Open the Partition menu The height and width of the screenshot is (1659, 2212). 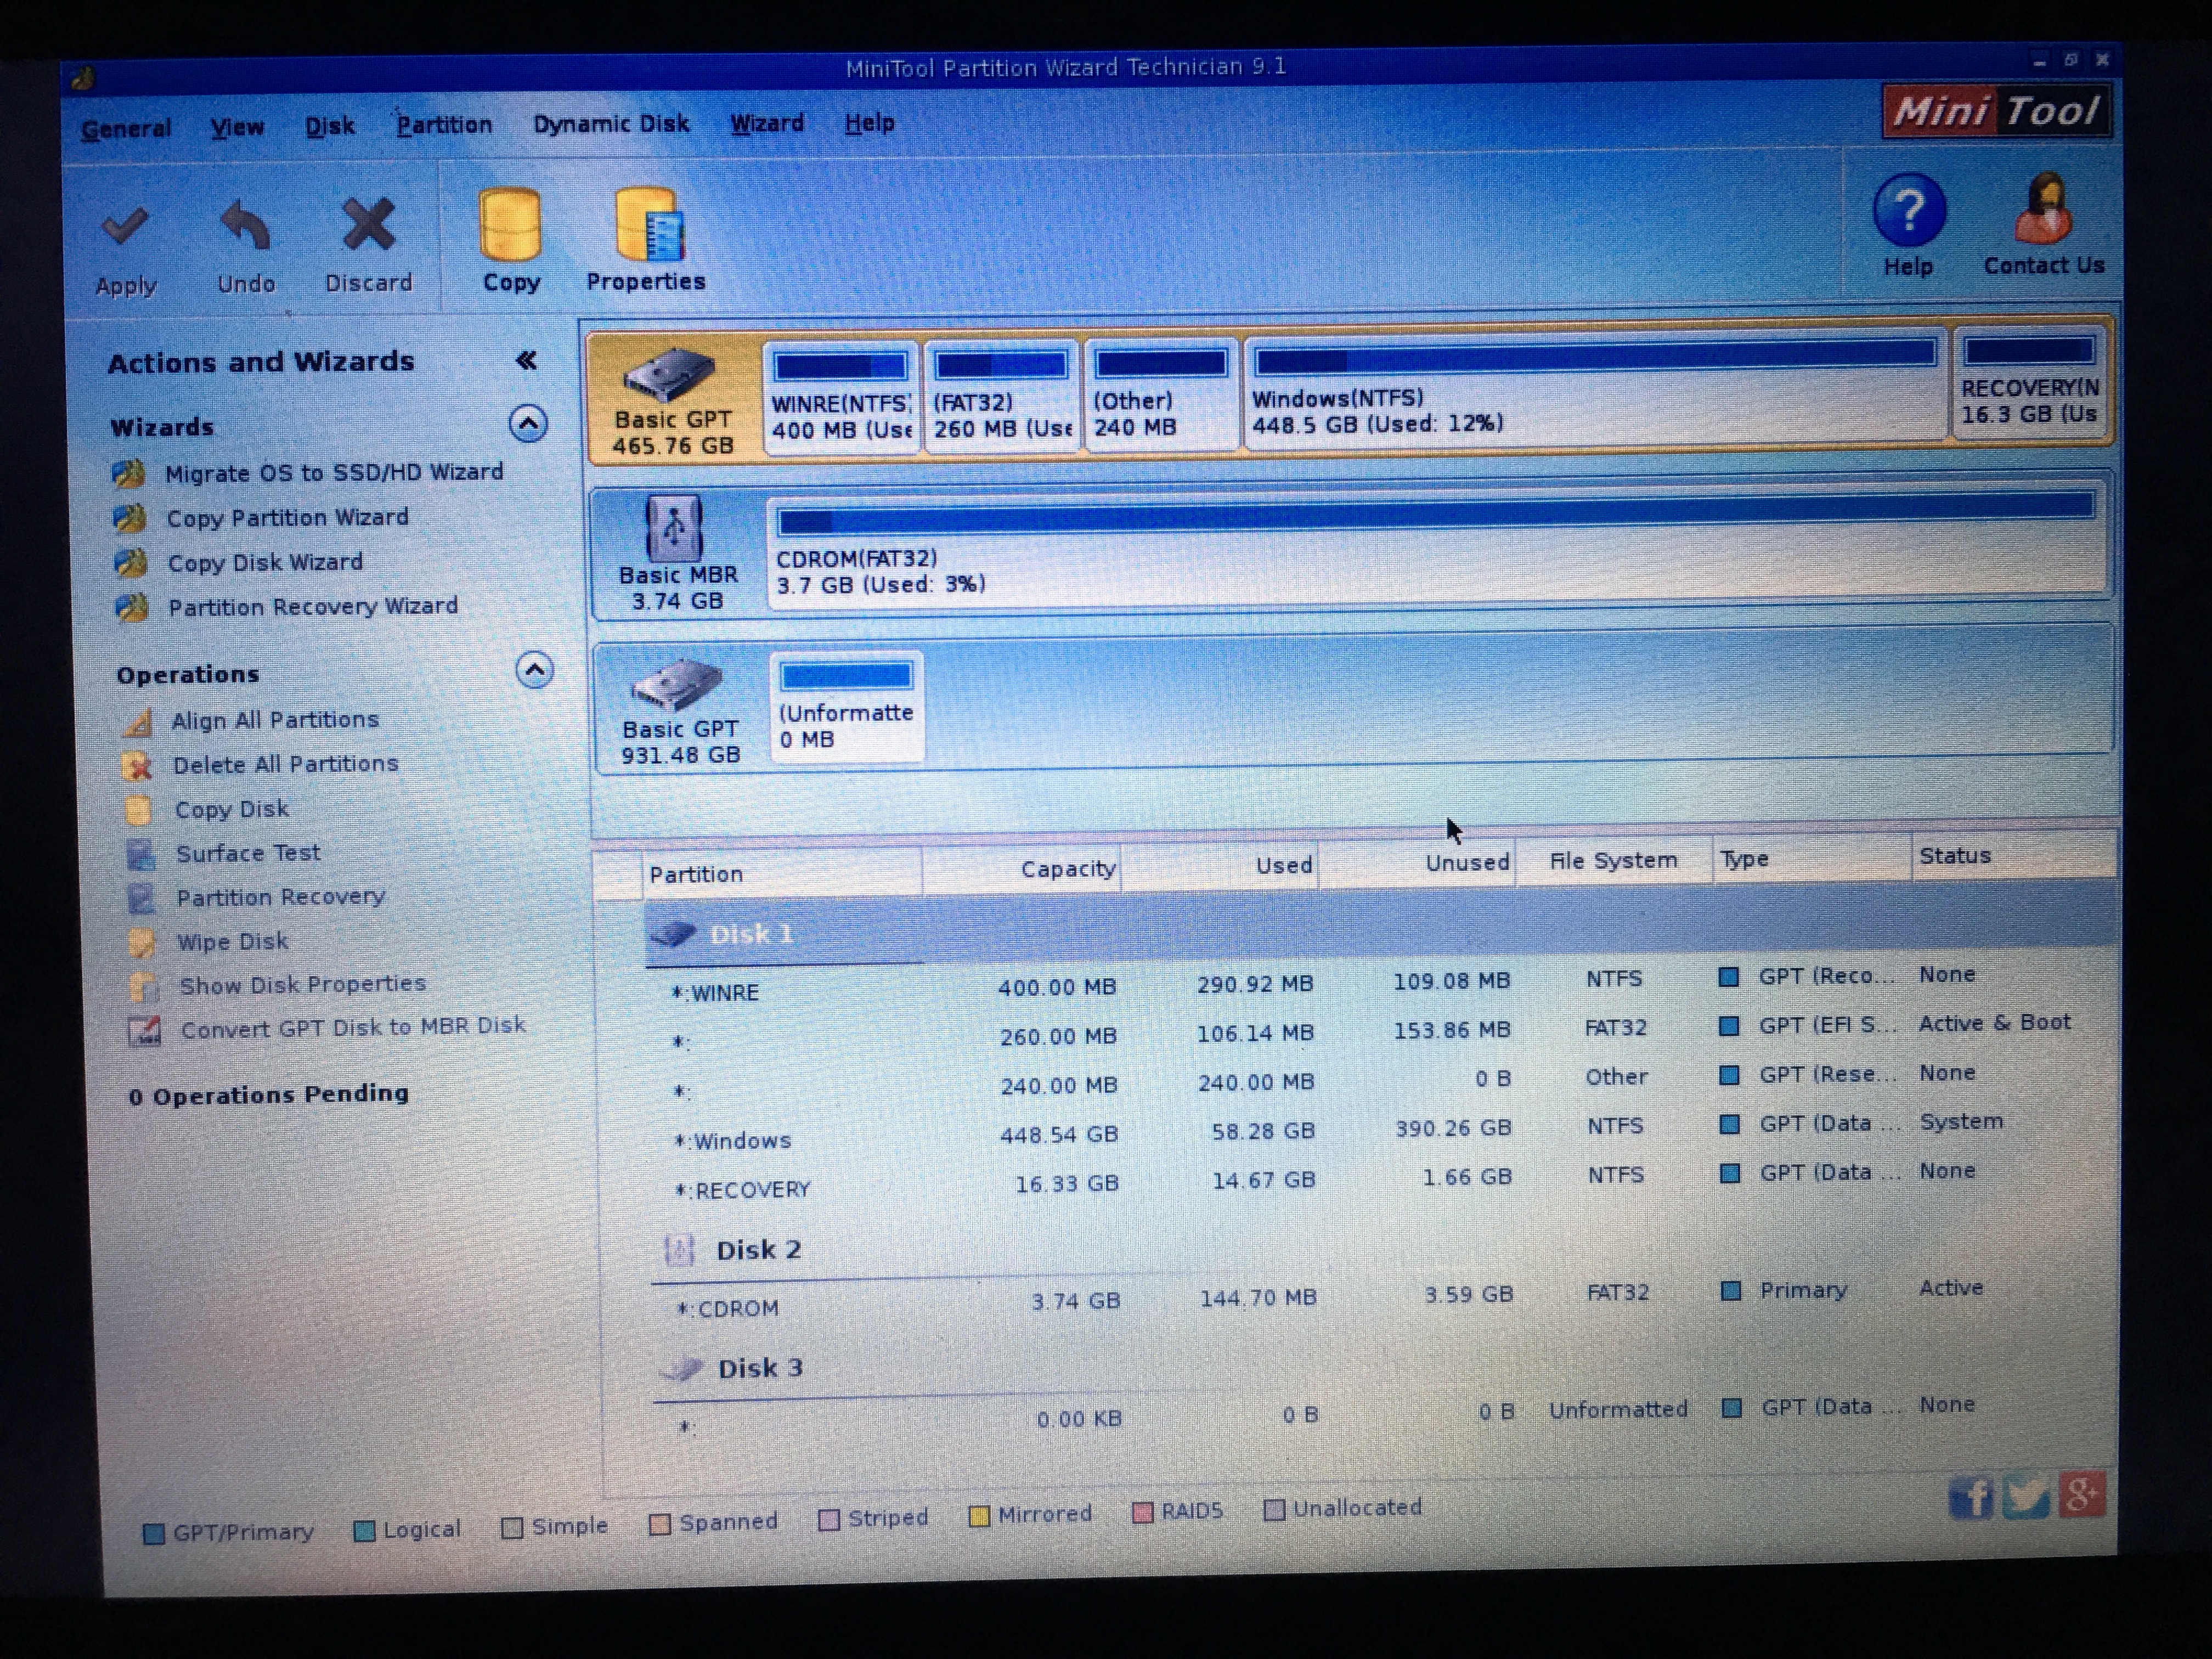coord(444,125)
